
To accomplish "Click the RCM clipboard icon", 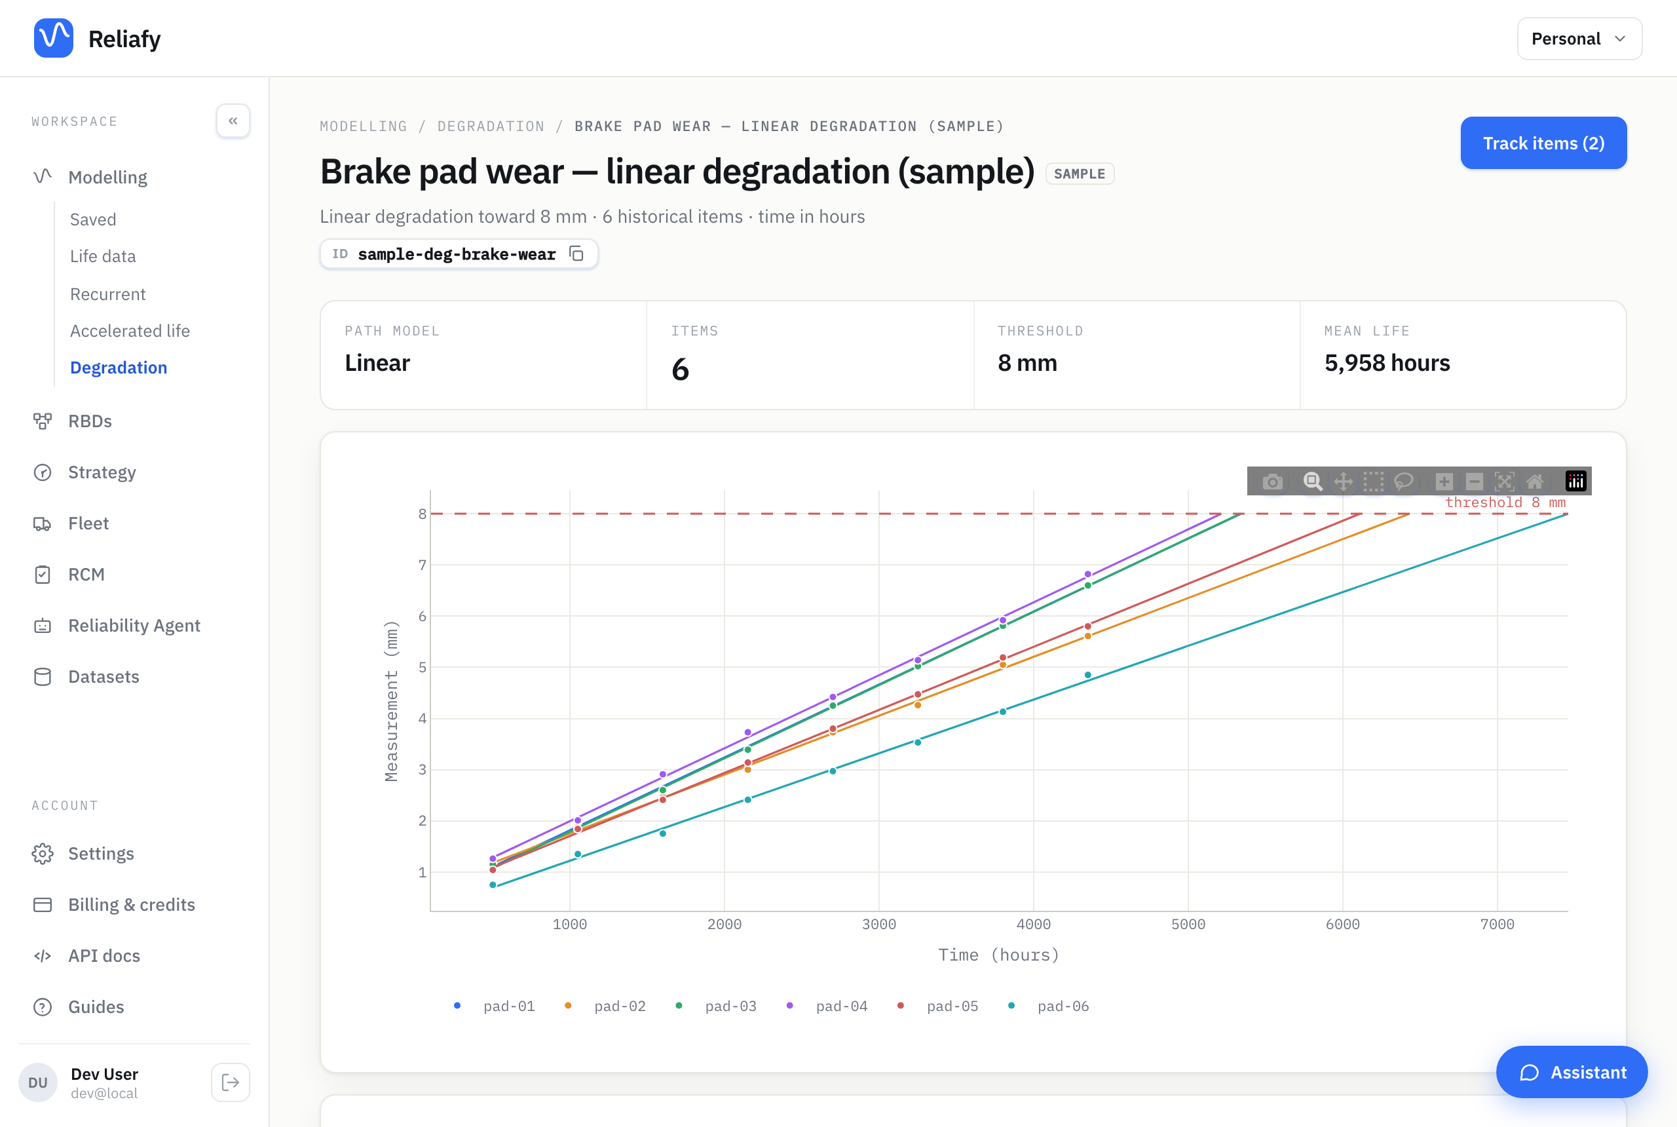I will point(43,574).
